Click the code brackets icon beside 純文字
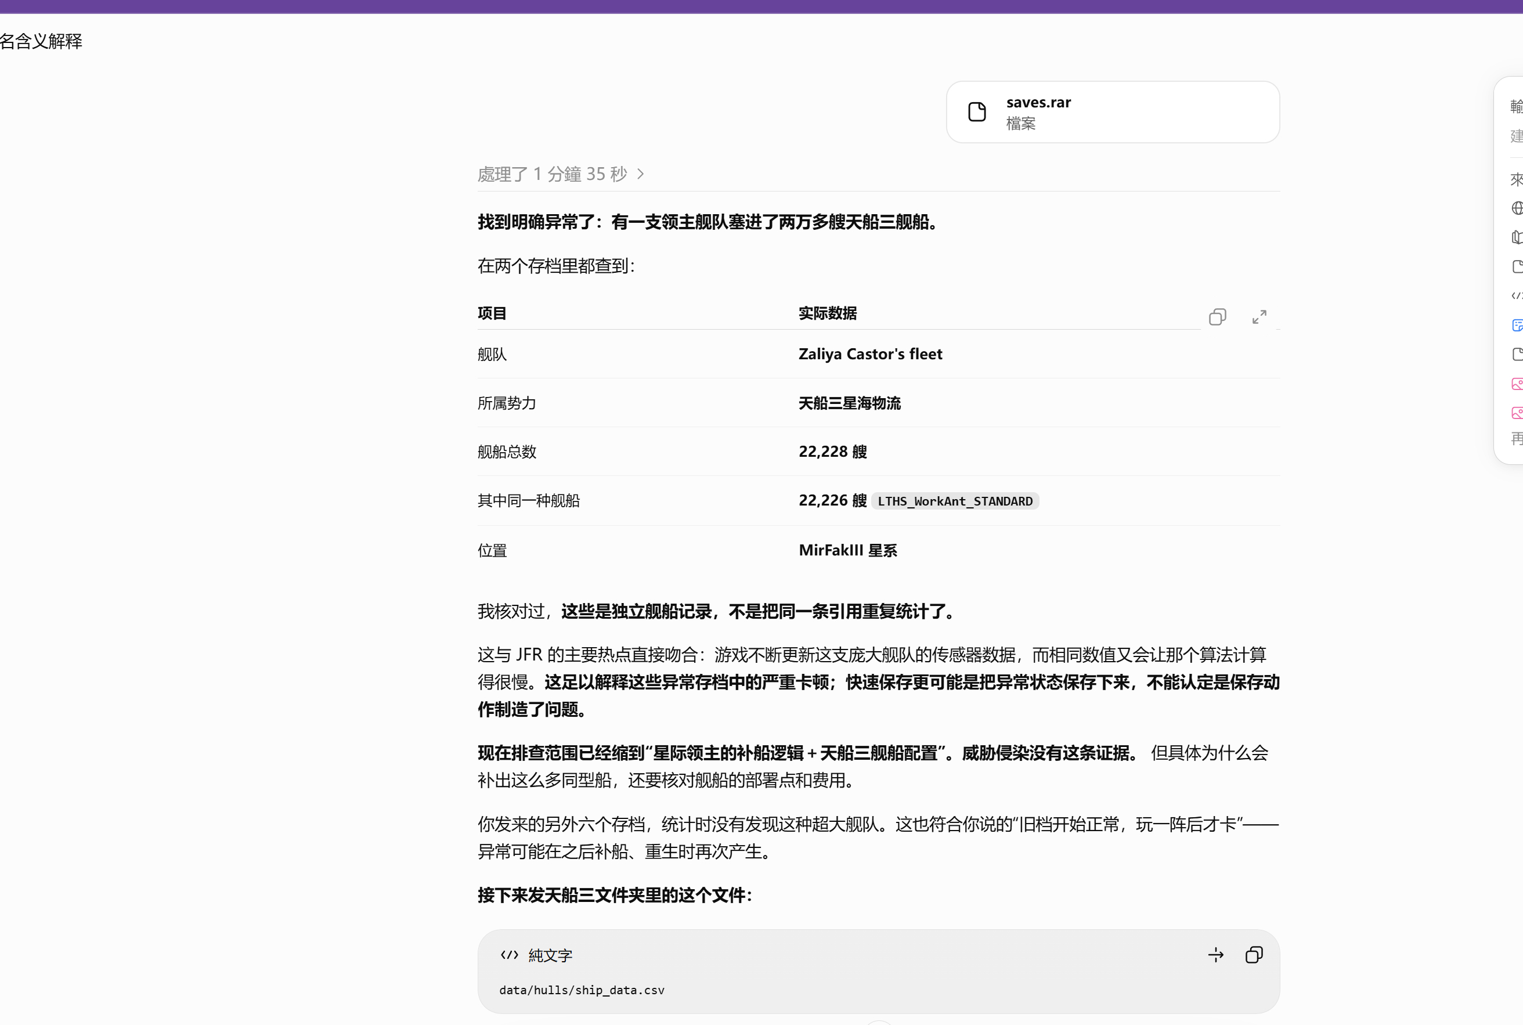The height and width of the screenshot is (1025, 1523). click(x=509, y=955)
